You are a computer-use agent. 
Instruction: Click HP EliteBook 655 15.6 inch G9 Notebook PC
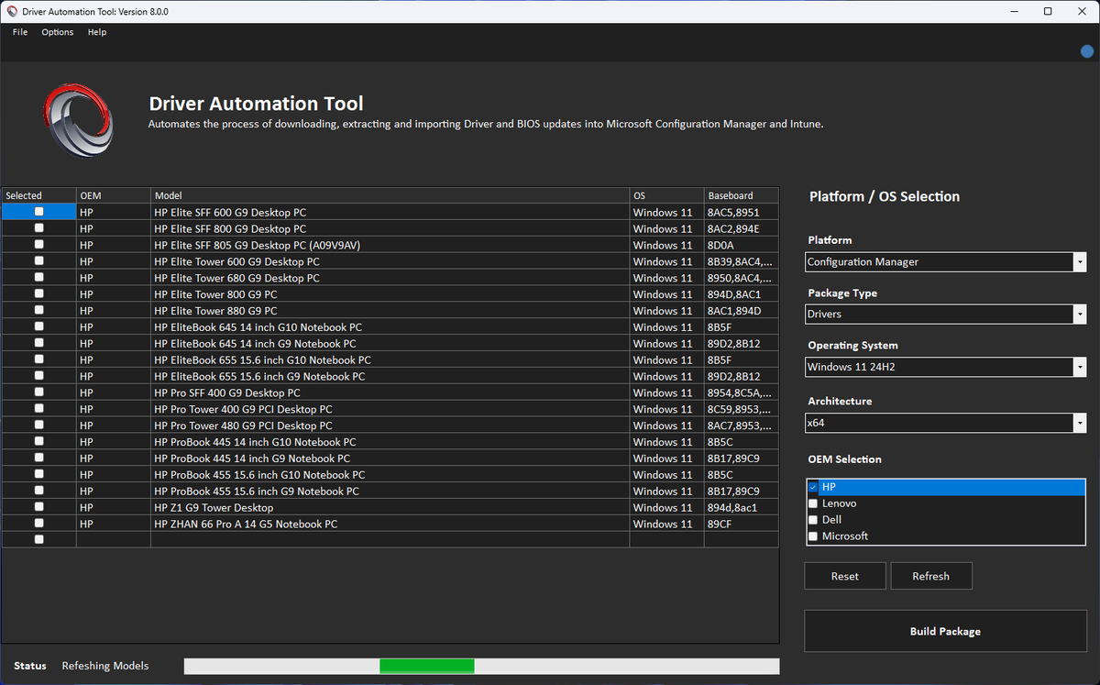click(259, 376)
